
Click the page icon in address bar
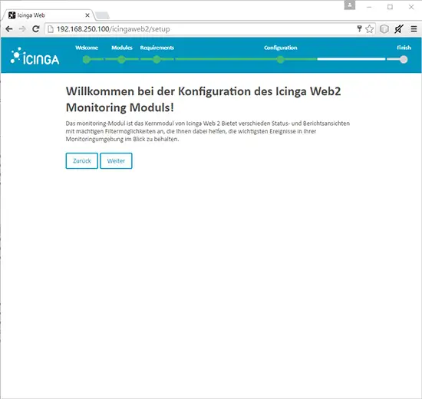click(x=51, y=29)
